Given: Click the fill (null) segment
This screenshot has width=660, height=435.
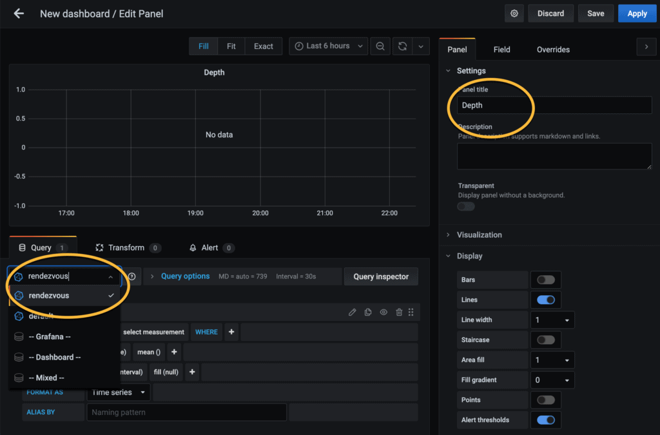Looking at the screenshot, I should tap(166, 372).
